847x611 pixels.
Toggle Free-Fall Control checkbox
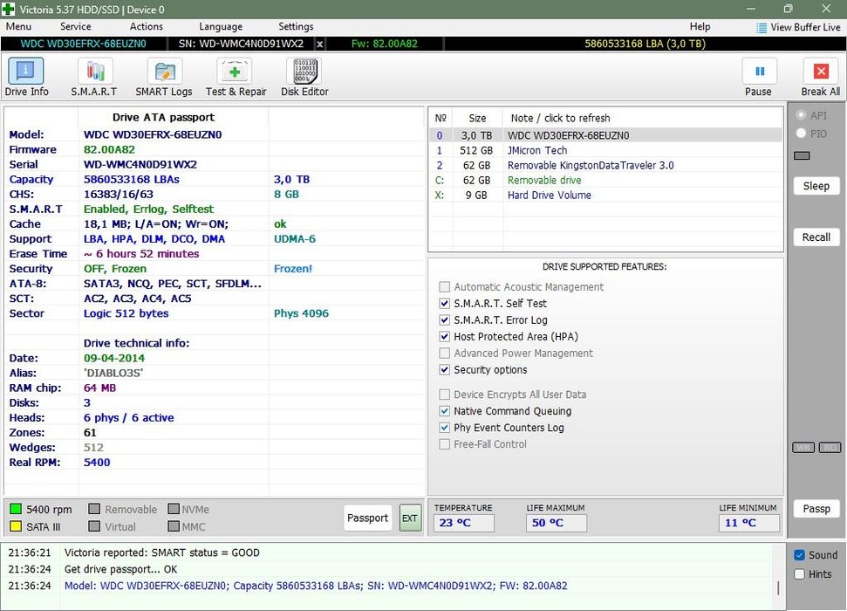click(445, 444)
